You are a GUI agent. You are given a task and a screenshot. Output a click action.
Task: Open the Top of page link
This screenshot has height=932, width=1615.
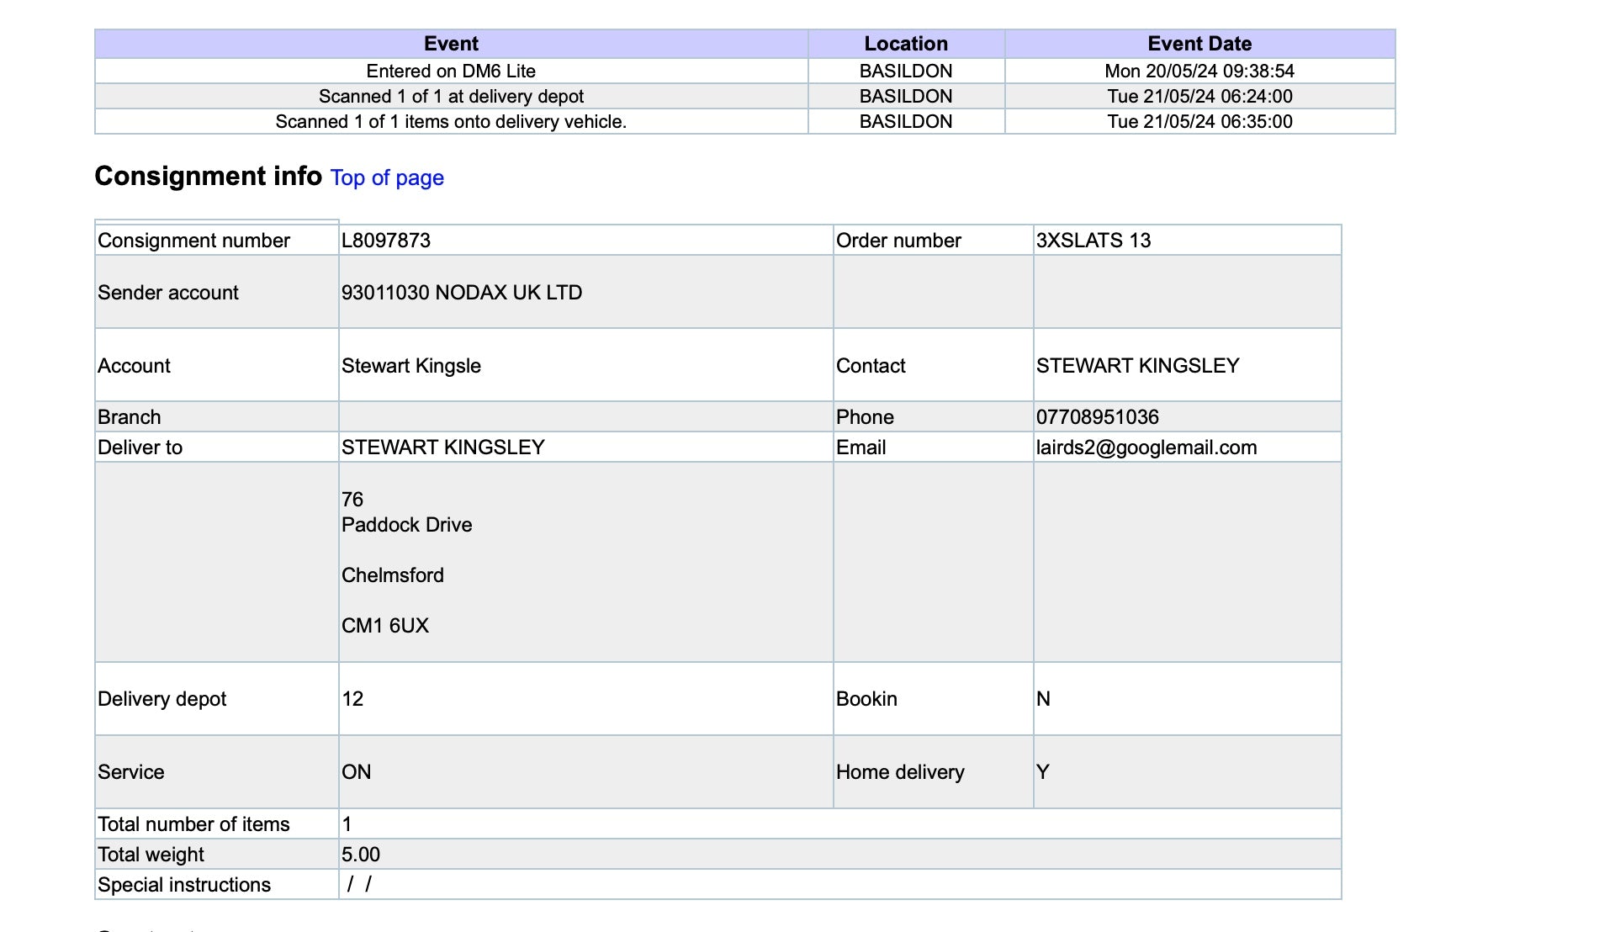pos(387,177)
